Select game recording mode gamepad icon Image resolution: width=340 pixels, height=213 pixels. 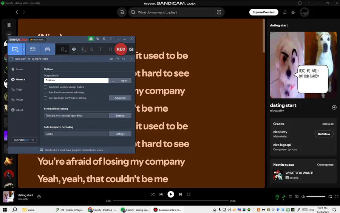[x=48, y=49]
